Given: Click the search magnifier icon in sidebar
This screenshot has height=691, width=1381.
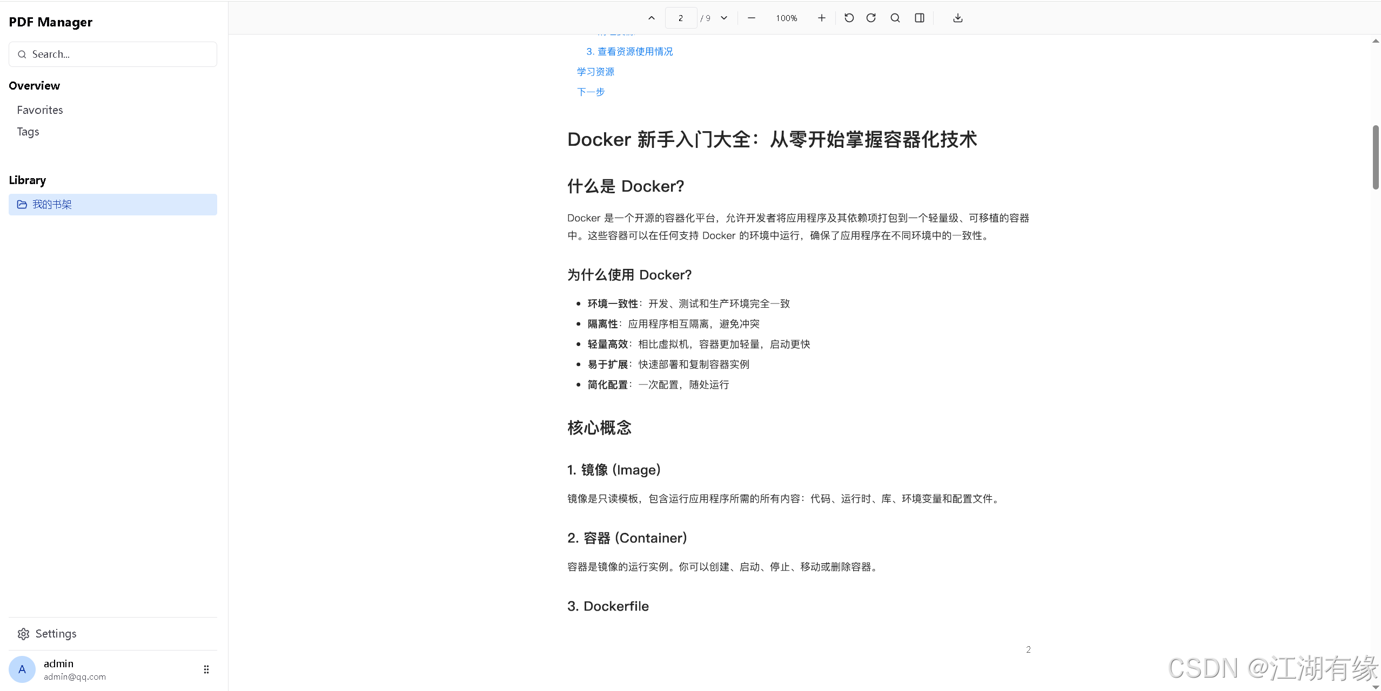Looking at the screenshot, I should (22, 54).
